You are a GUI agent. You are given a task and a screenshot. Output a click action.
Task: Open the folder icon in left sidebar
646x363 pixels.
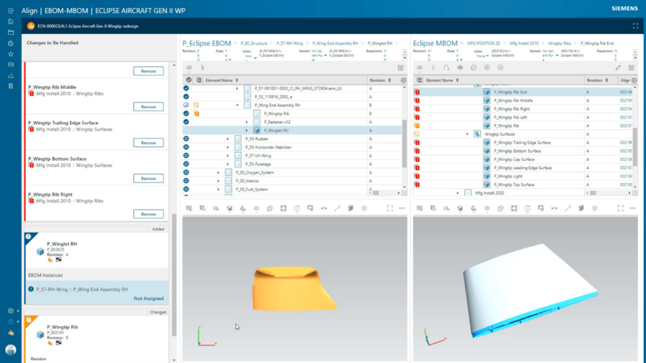11,32
